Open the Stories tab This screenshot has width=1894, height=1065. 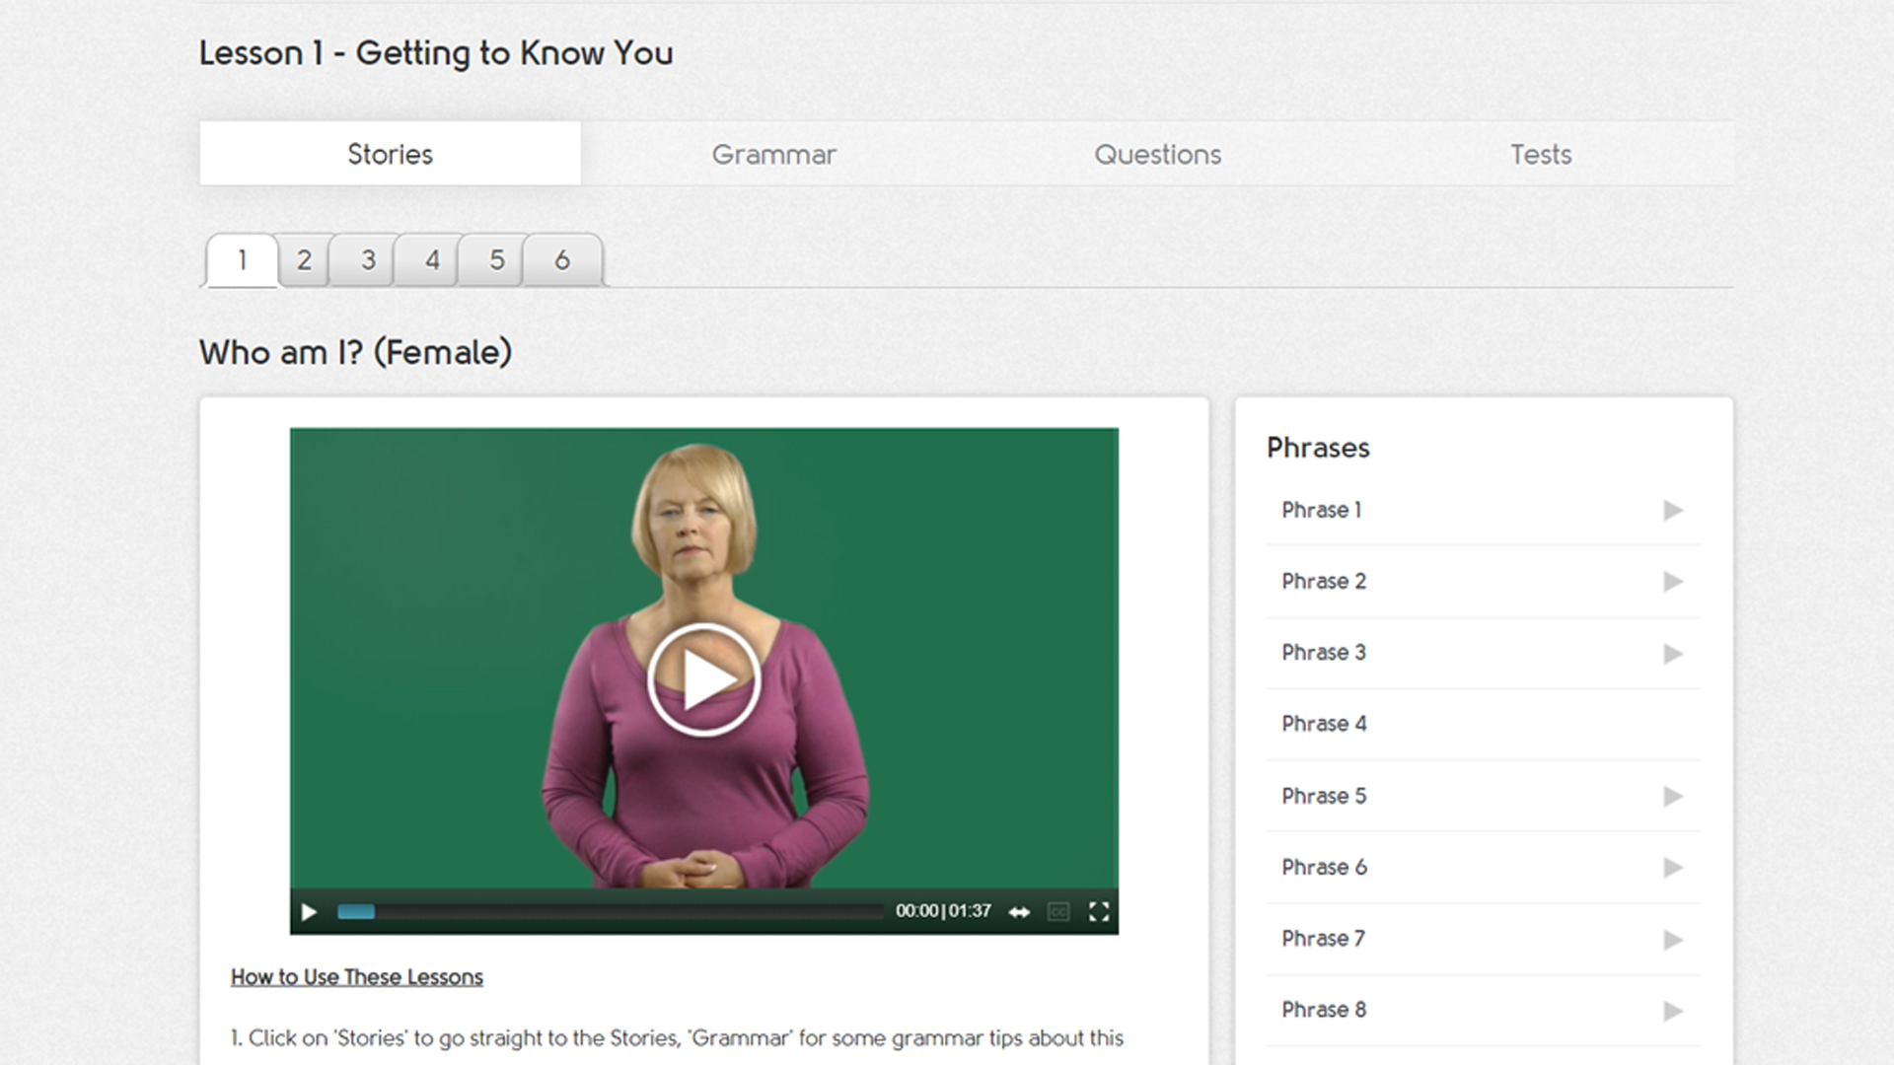[x=390, y=154]
